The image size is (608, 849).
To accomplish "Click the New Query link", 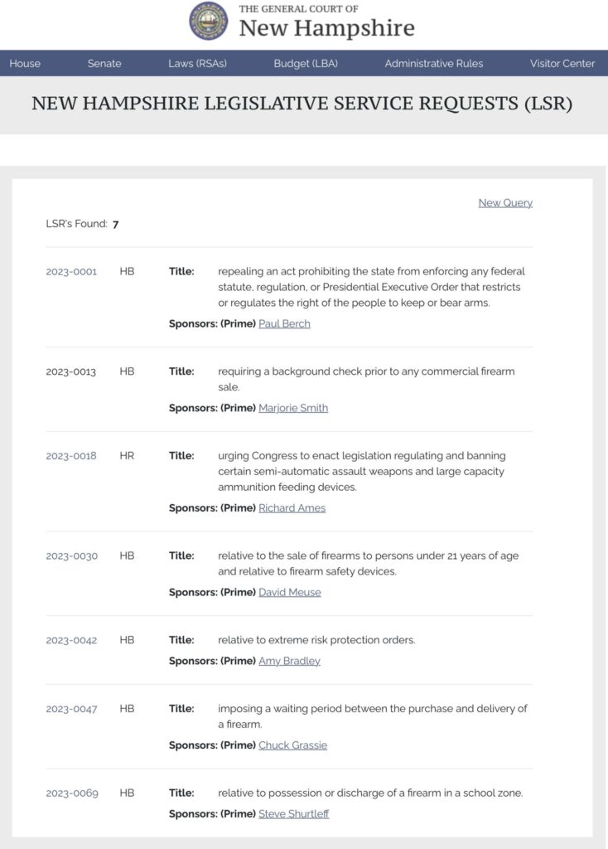I will 505,202.
